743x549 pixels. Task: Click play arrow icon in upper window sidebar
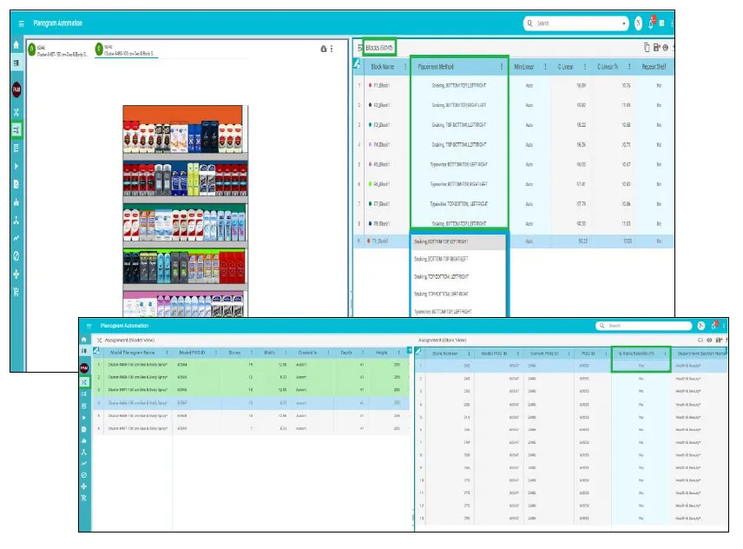pyautogui.click(x=16, y=167)
